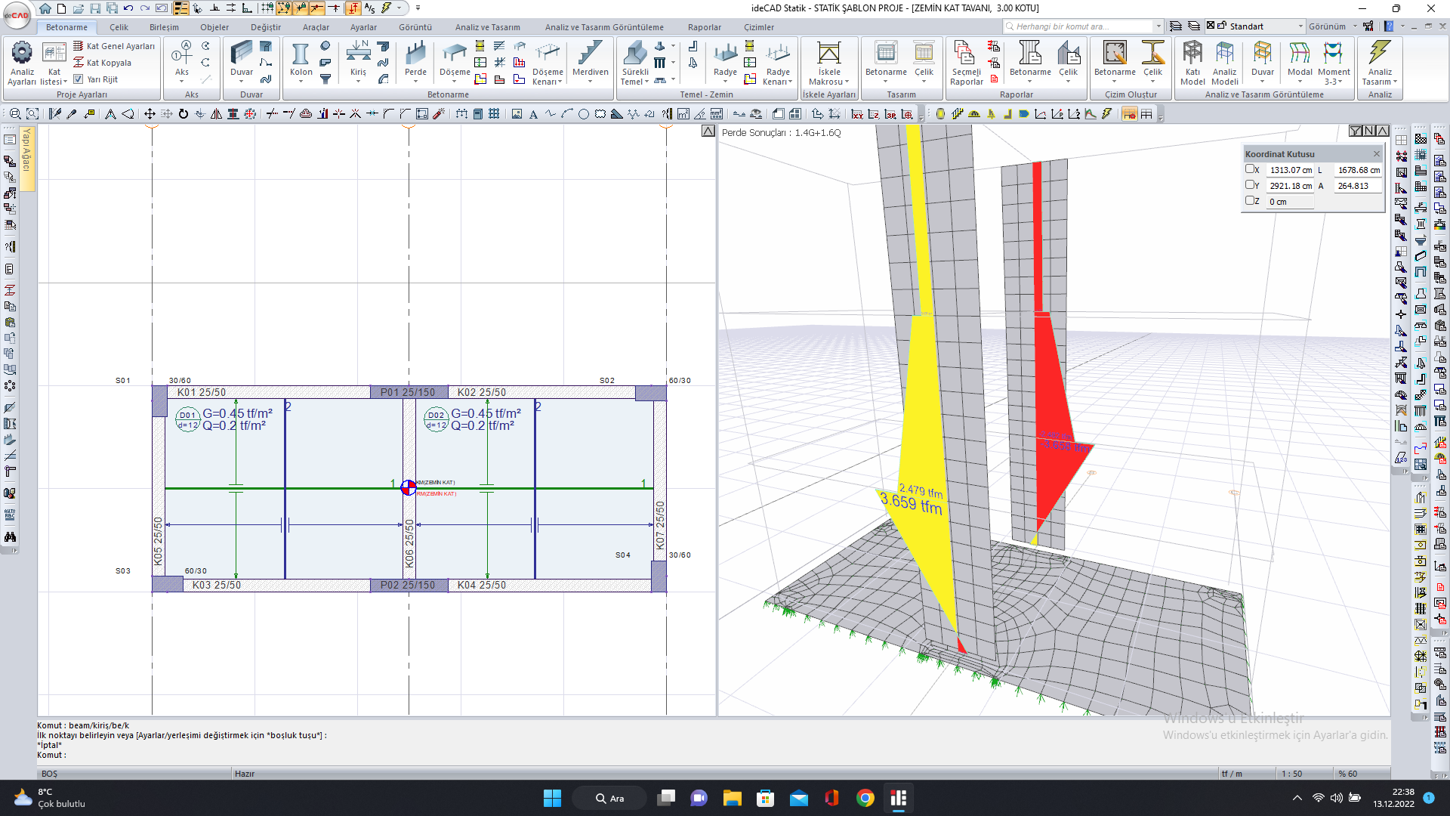Screen dimensions: 1450x816
Task: Click the Windows Start button
Action: (552, 798)
